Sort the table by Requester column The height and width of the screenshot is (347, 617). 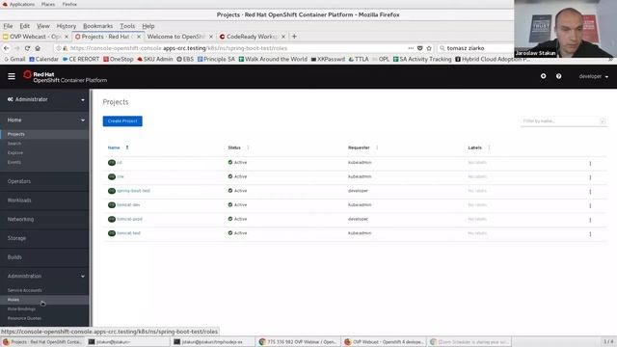point(359,147)
